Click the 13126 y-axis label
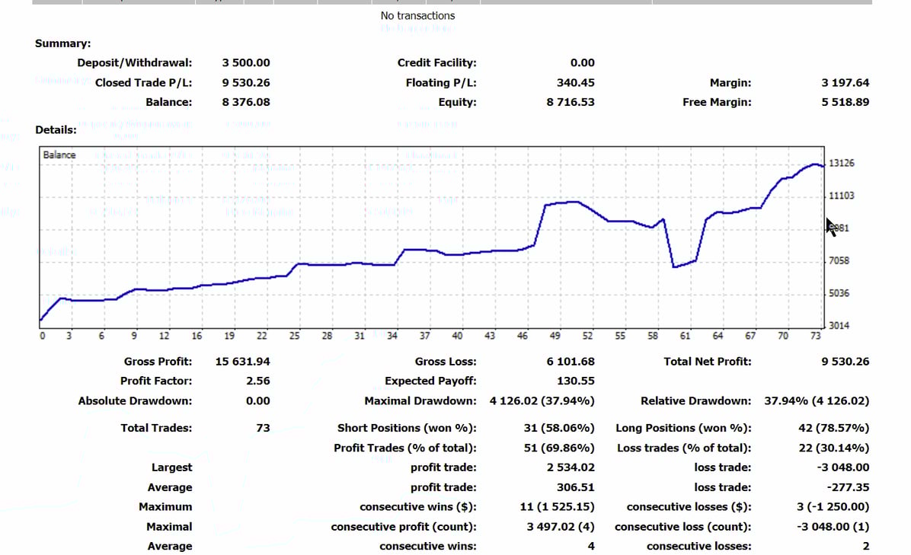The height and width of the screenshot is (555, 911). (x=841, y=163)
